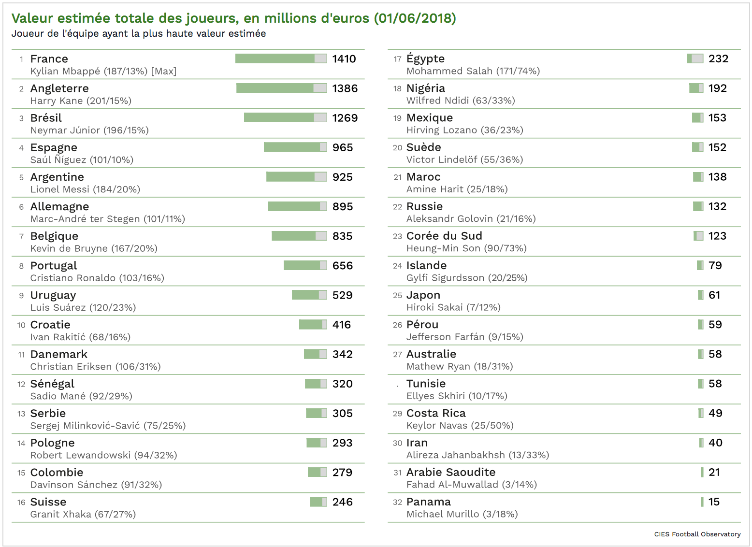
Task: Click the France team name
Action: (49, 59)
